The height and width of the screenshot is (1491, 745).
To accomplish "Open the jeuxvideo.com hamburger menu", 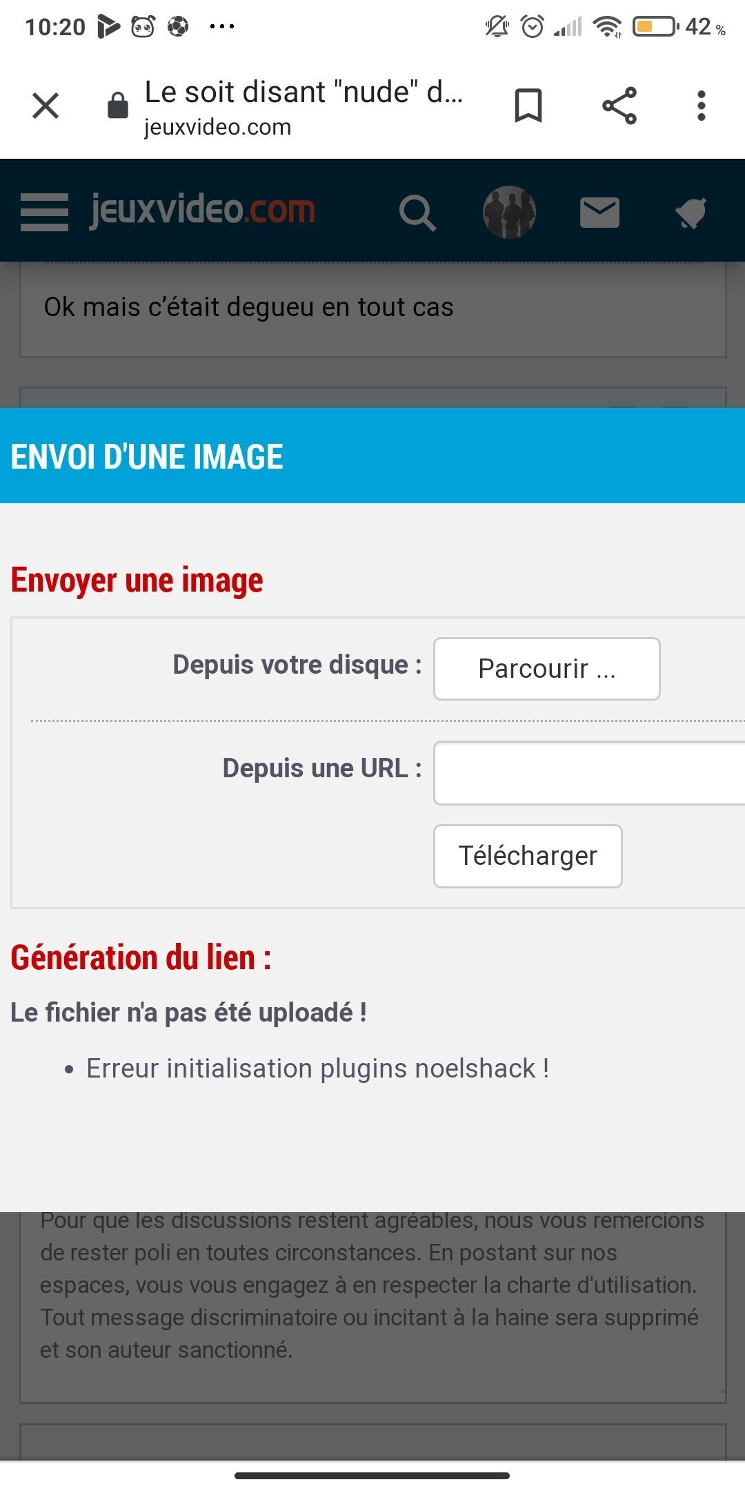I will [x=44, y=211].
